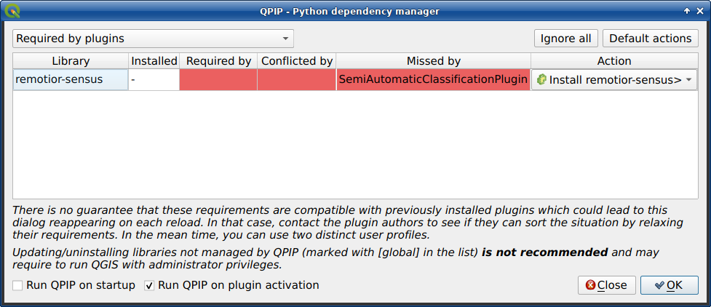Select the red Required by cell for remotior-sensus
This screenshot has height=307, width=711.
coord(218,80)
